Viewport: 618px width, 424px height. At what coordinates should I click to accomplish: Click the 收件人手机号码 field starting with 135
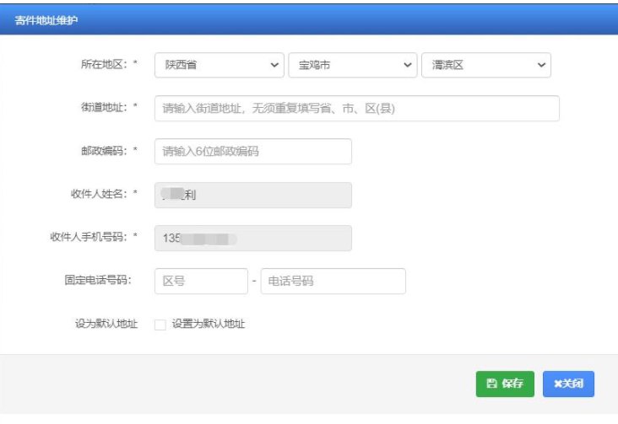(x=252, y=238)
